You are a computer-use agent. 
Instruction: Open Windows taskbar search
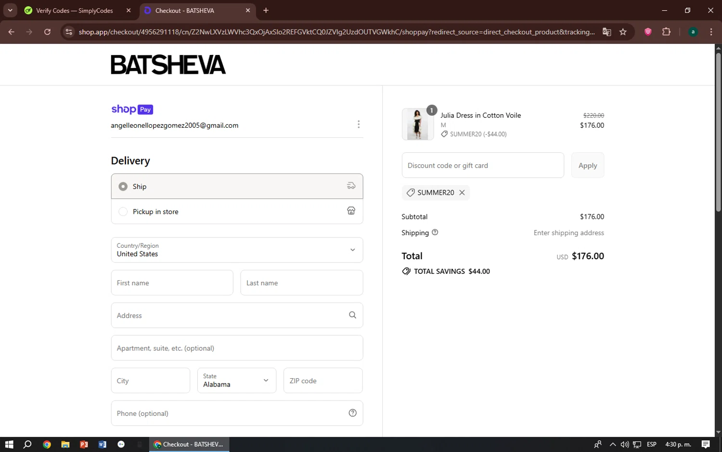click(x=27, y=444)
